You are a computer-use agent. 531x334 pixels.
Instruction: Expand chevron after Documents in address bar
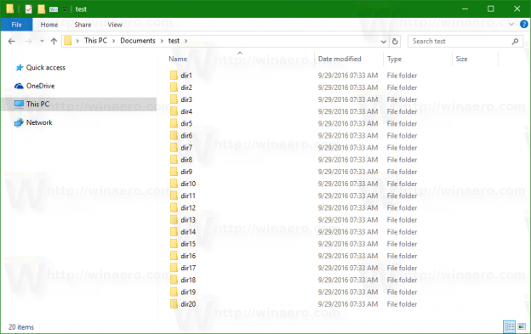tap(162, 41)
